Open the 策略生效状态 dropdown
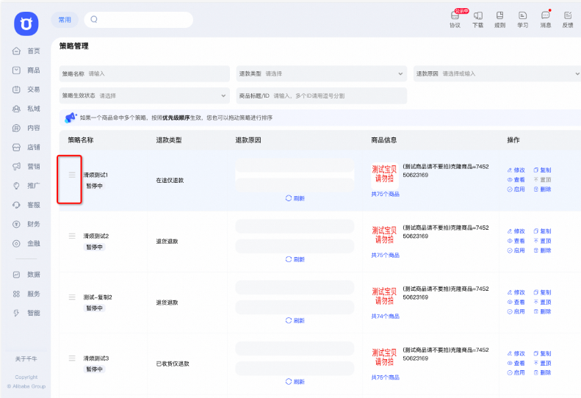This screenshot has width=581, height=398. pos(145,95)
